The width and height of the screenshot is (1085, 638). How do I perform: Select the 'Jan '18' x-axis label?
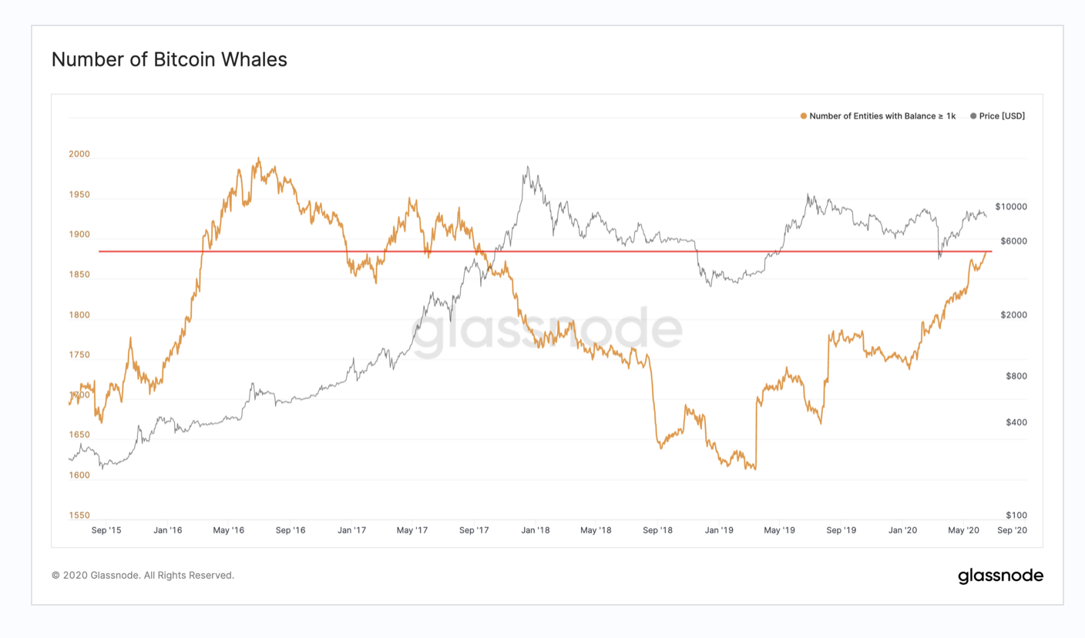tap(534, 530)
